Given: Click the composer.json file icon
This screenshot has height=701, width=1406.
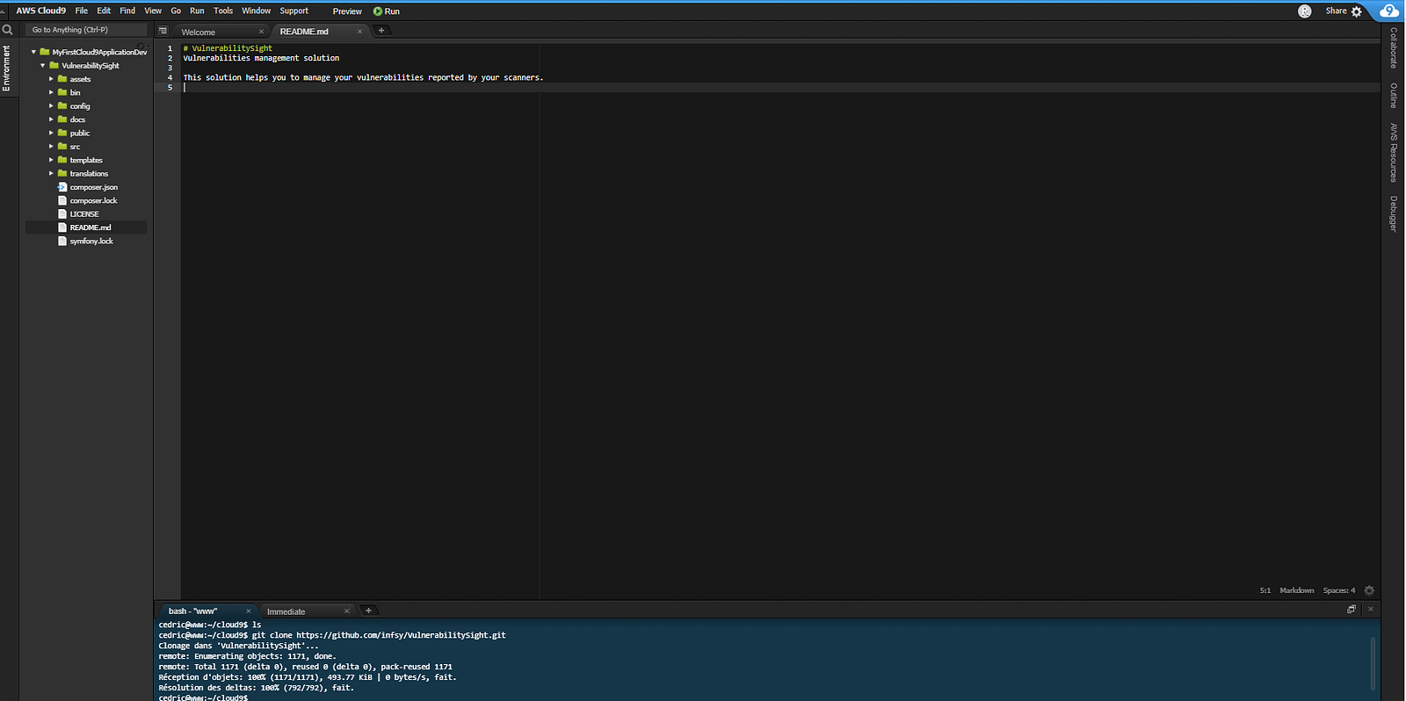Looking at the screenshot, I should [62, 187].
